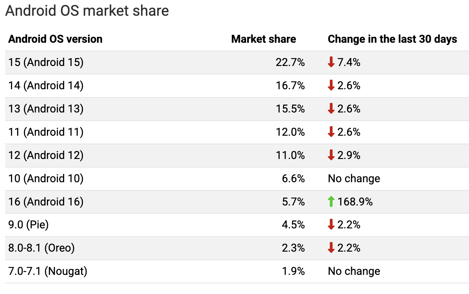Click the red down arrow for Android 12
This screenshot has width=469, height=294.
(331, 155)
